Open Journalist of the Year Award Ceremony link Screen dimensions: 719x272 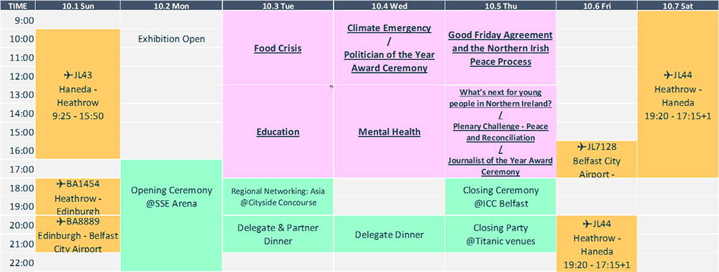(500, 166)
